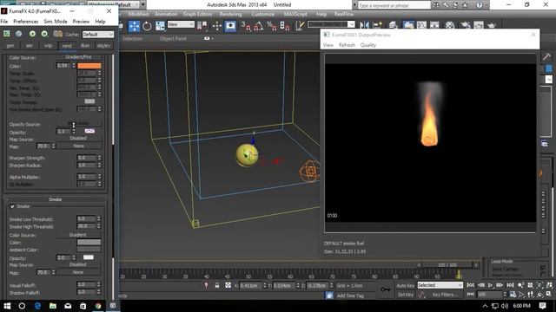This screenshot has height=312, width=556.
Task: Open the Material Editor icon
Action: pos(450,25)
